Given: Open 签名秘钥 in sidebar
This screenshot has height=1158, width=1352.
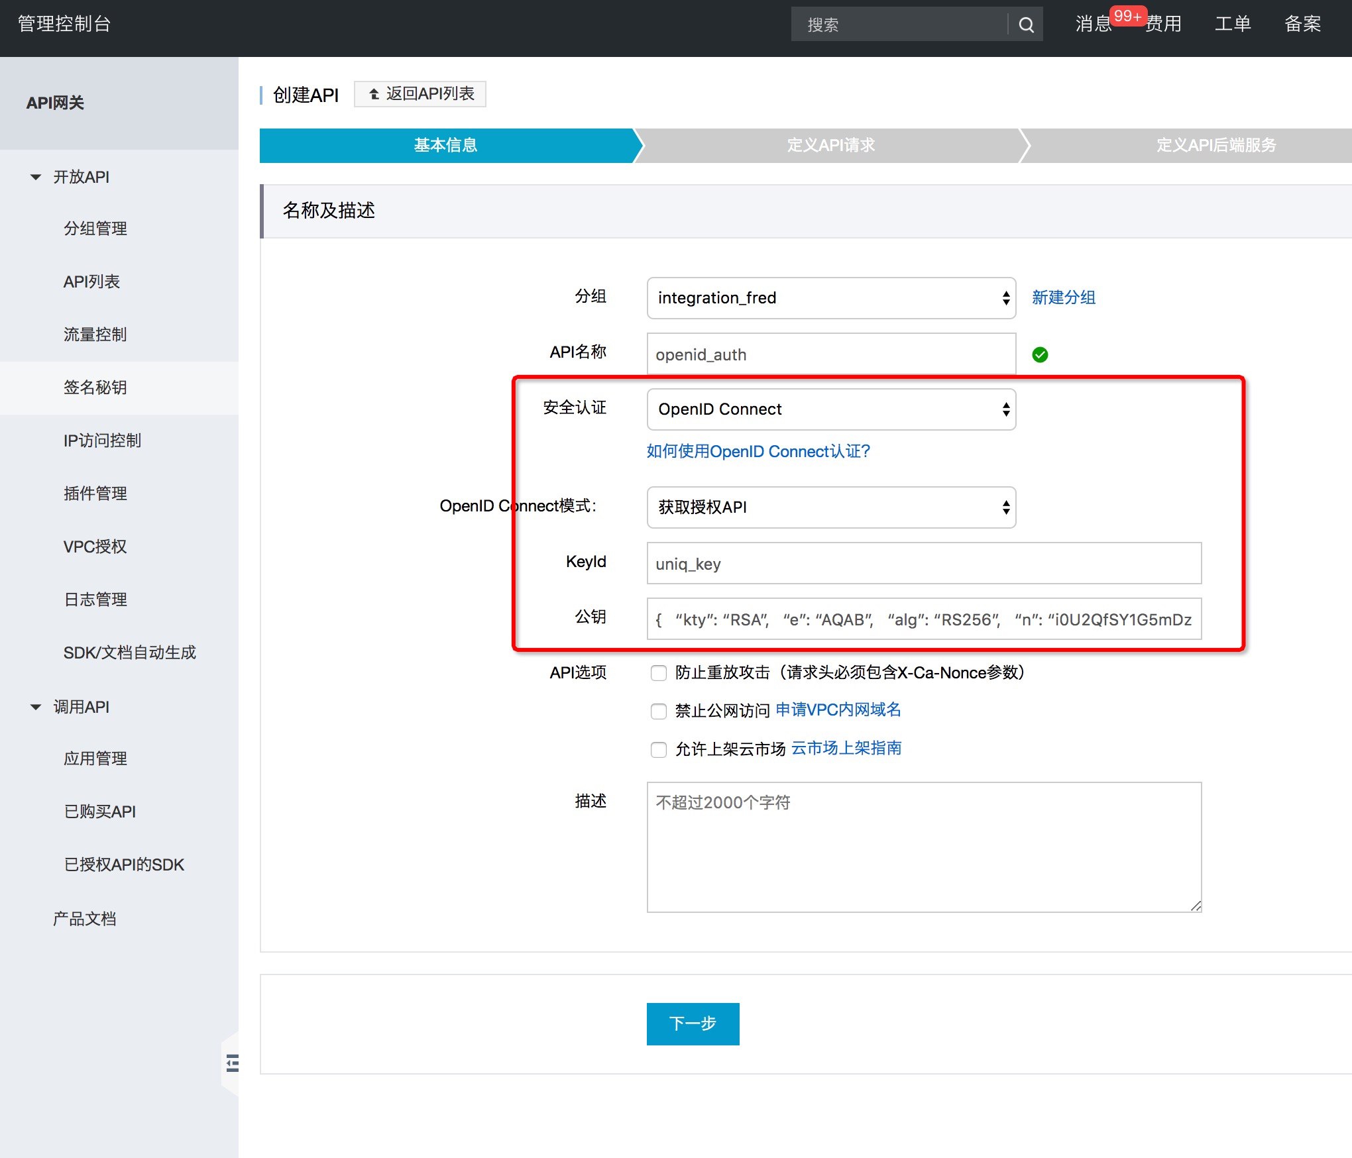Looking at the screenshot, I should point(95,388).
